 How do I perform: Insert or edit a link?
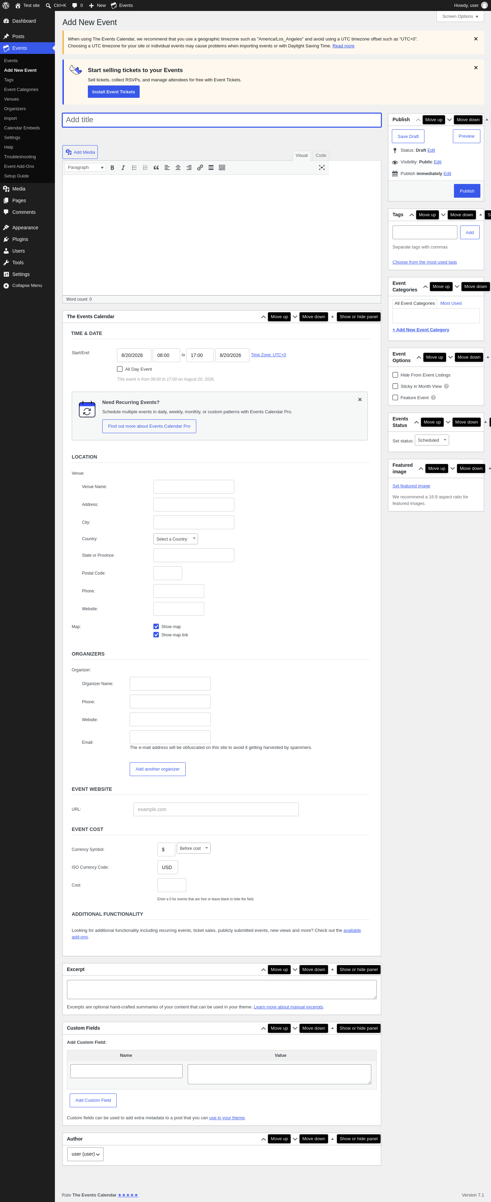tap(200, 167)
